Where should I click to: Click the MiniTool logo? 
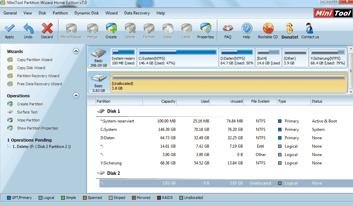(x=333, y=13)
